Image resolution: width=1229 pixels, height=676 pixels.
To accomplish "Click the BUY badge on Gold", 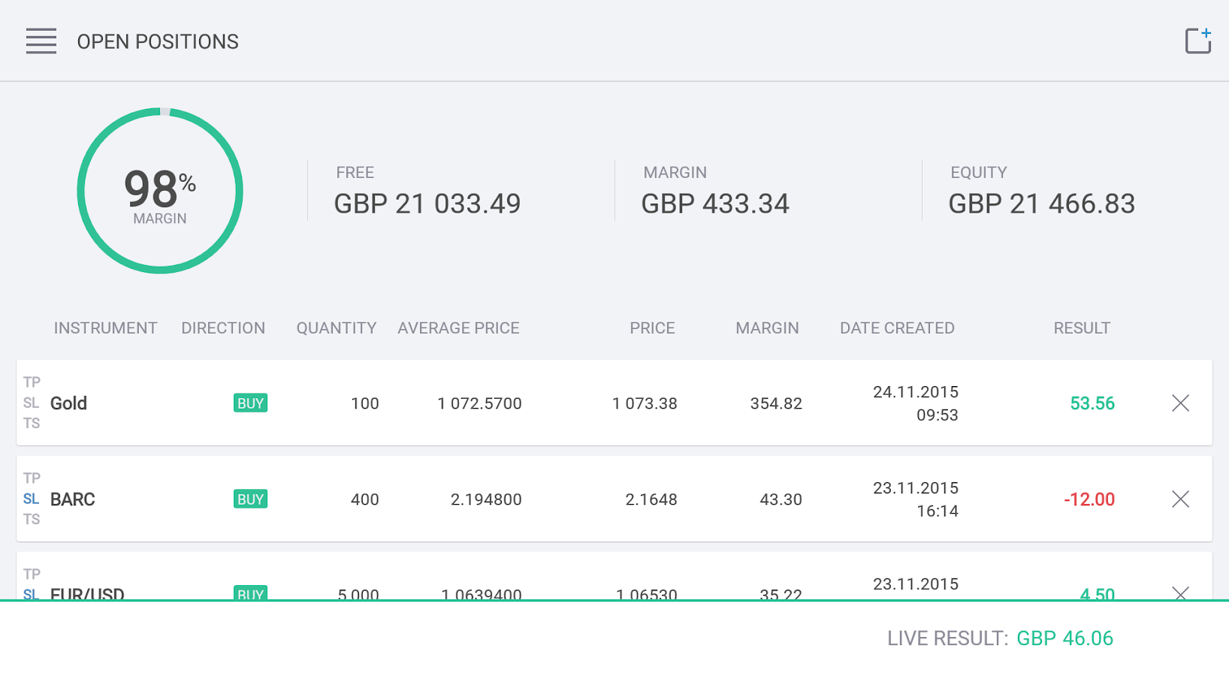I will tap(250, 403).
